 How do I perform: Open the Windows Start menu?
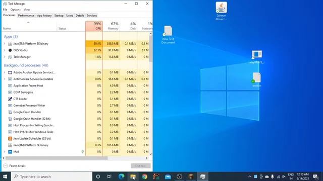point(5,176)
